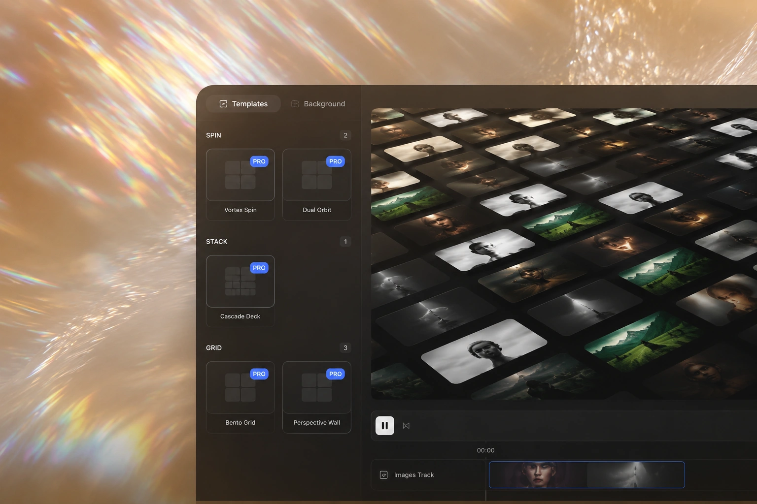Click the PRO badge on Cascade Deck
Screen dimensions: 757x504
259,268
